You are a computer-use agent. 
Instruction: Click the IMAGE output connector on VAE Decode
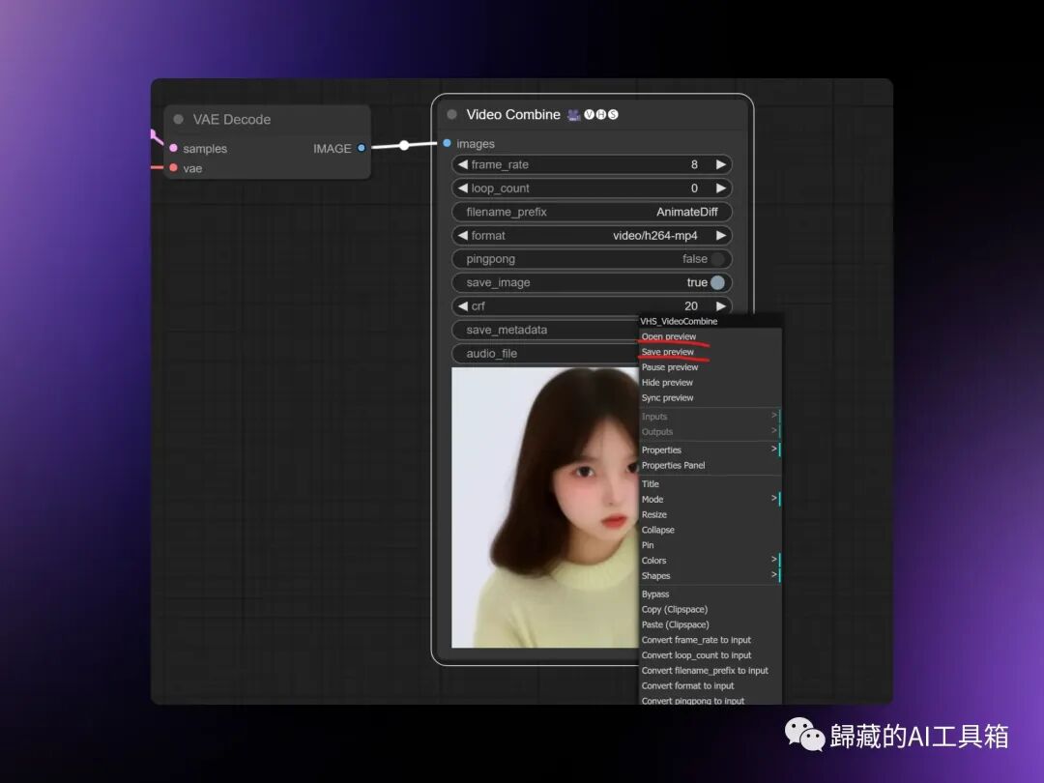pos(361,148)
